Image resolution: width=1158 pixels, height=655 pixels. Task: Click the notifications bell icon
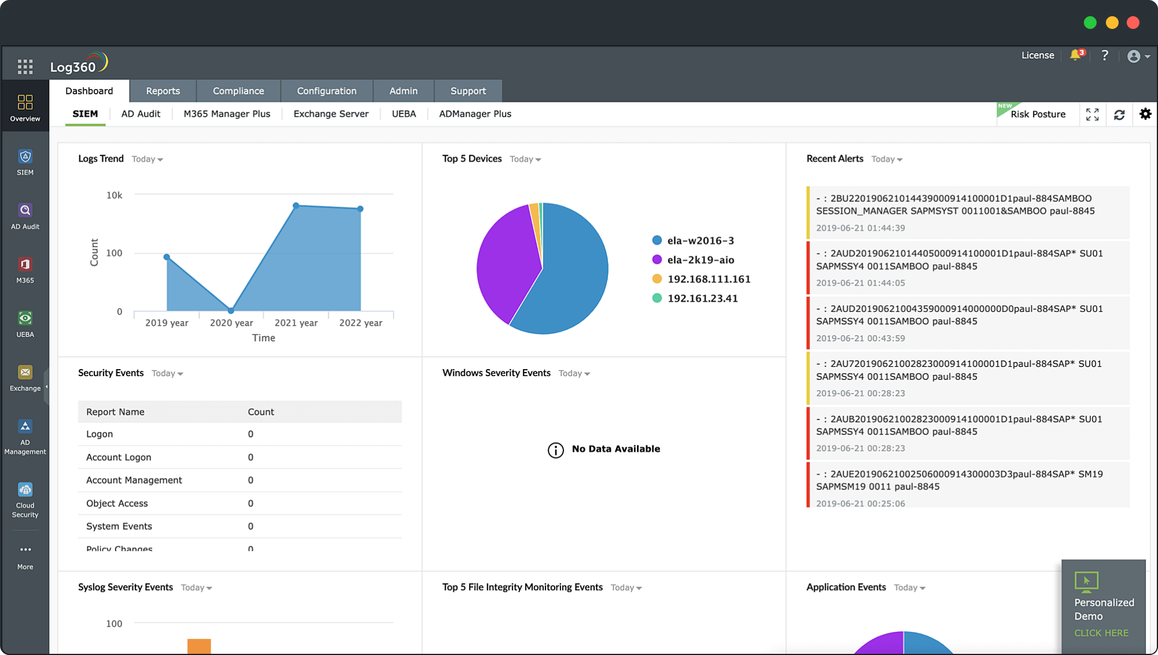[1075, 55]
